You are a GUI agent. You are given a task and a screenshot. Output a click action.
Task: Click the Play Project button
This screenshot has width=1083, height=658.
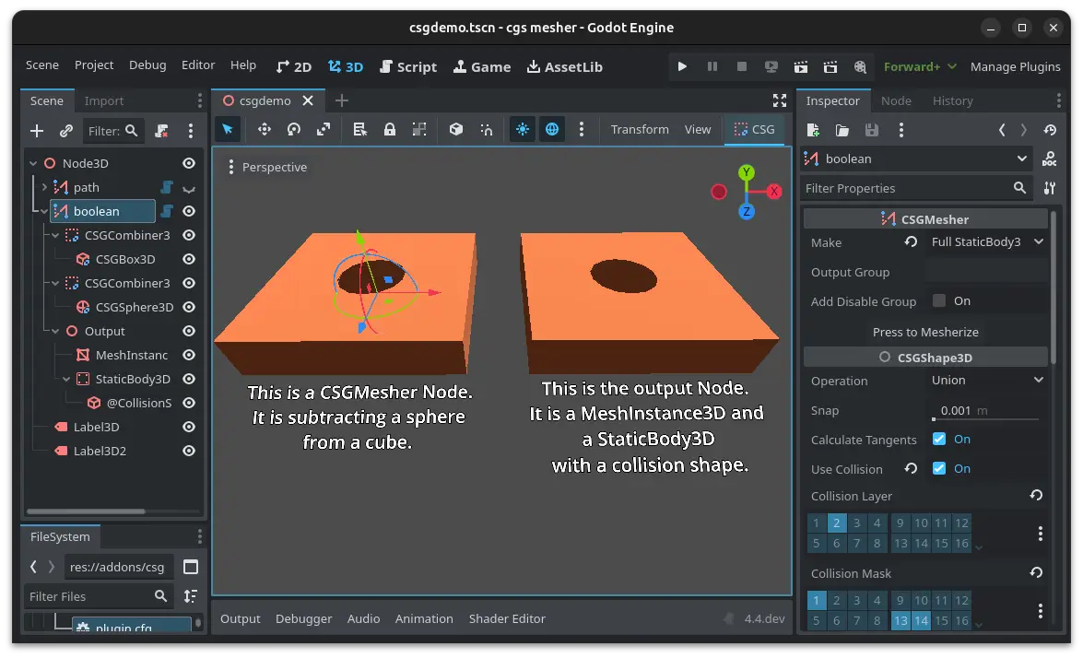682,66
